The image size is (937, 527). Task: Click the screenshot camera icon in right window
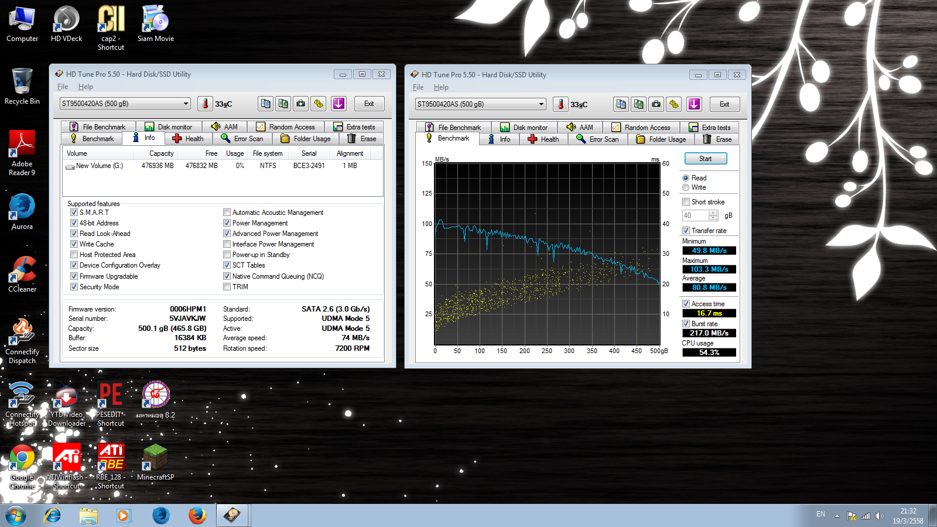656,104
